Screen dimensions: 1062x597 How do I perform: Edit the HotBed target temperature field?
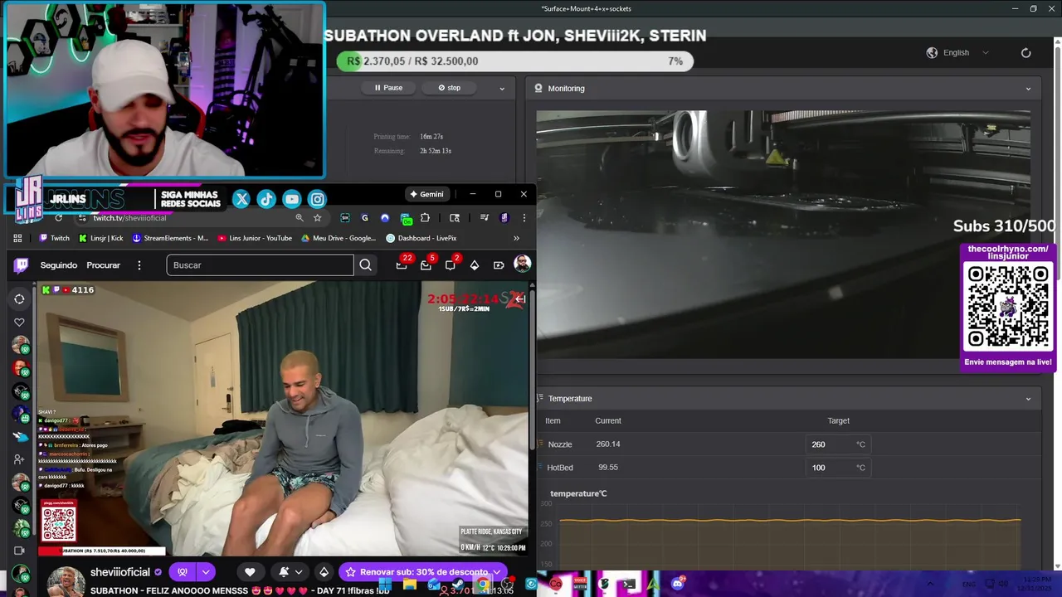(x=838, y=468)
